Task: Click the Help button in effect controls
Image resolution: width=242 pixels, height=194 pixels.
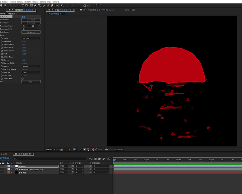Action: coord(31,82)
